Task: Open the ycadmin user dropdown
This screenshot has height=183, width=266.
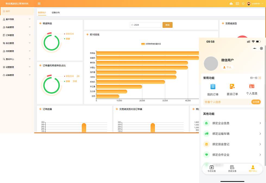Action: (x=255, y=4)
